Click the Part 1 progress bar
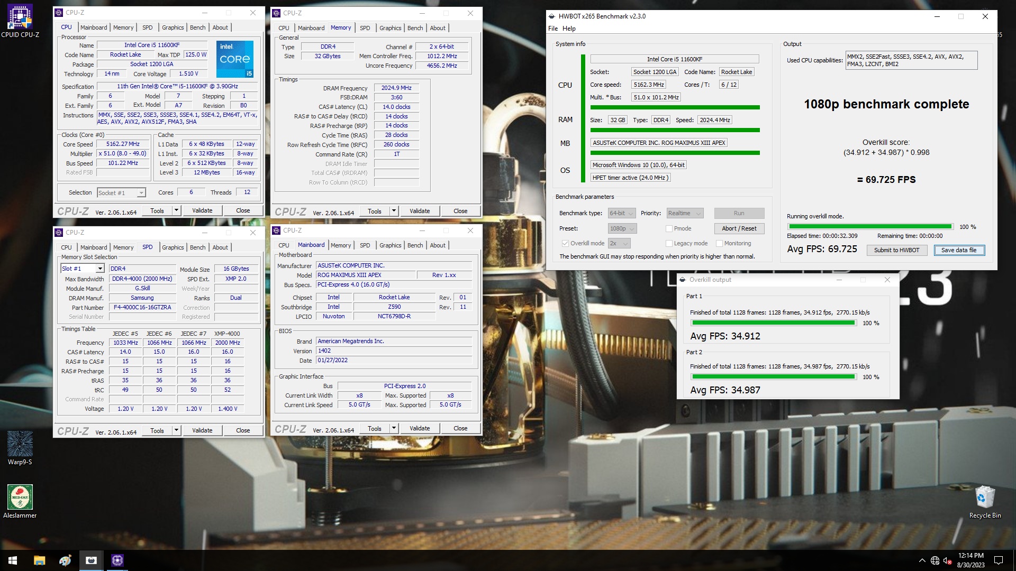The width and height of the screenshot is (1016, 571). (773, 323)
